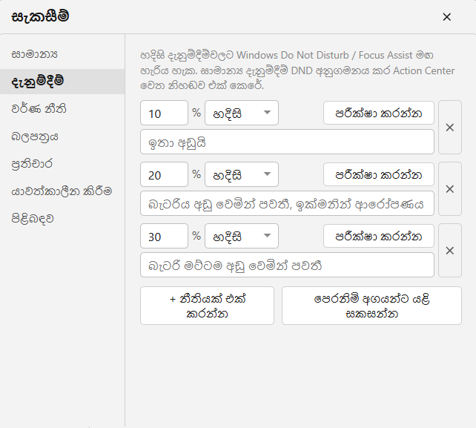Remove the 20% notification rule
The image size is (476, 428).
(450, 189)
